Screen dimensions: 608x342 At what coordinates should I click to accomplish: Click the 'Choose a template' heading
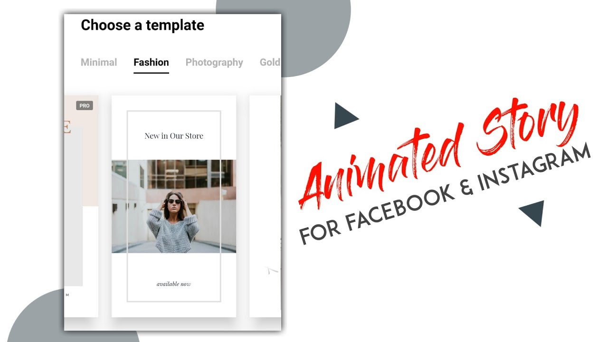[142, 25]
